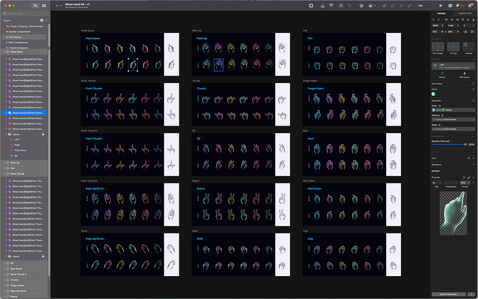This screenshot has width=478, height=299.
Task: Open the Mask override dropdown
Action: click(x=453, y=129)
